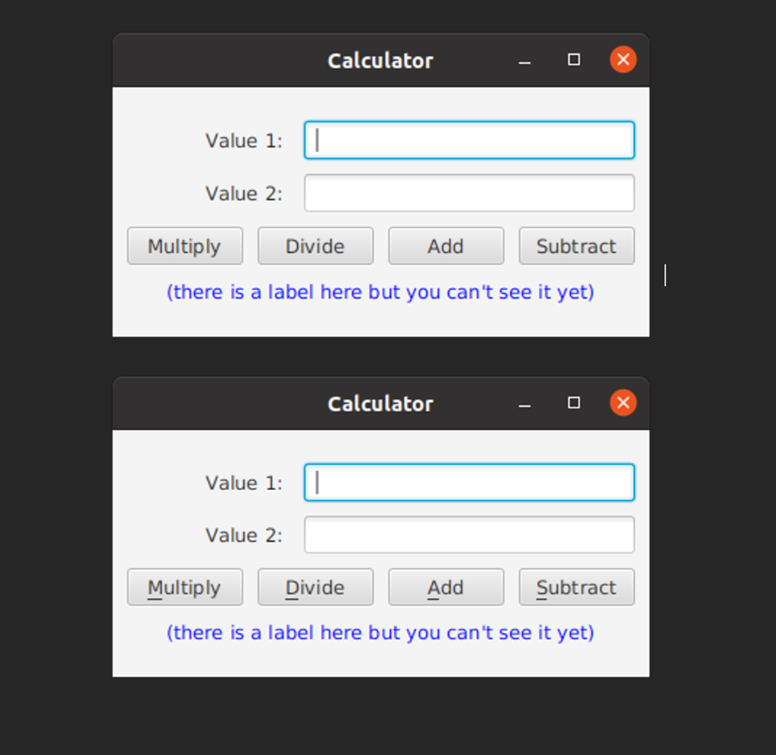
Task: Click blue hidden-label text in lower window
Action: (380, 632)
